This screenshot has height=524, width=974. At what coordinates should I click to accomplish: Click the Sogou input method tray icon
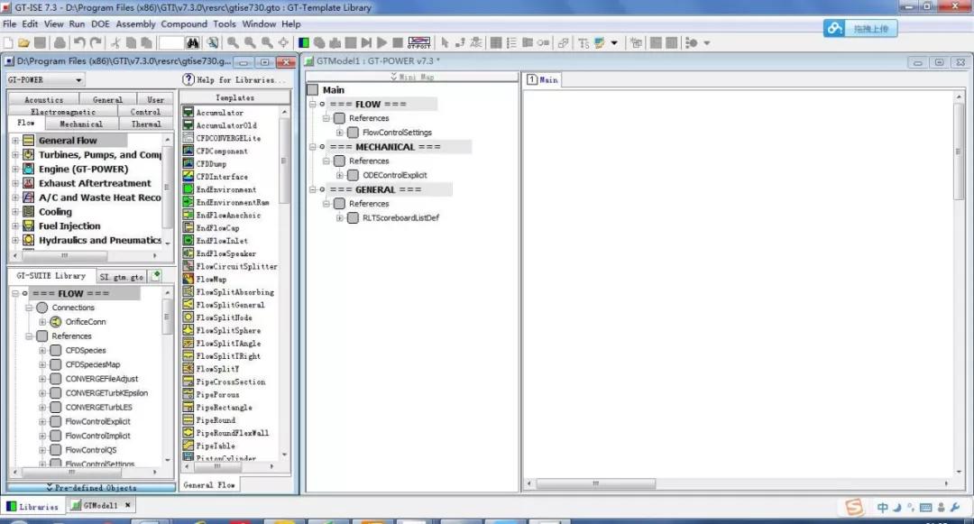(854, 507)
